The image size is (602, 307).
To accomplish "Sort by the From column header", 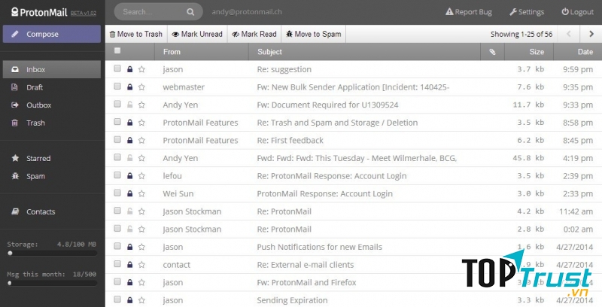I will 172,52.
